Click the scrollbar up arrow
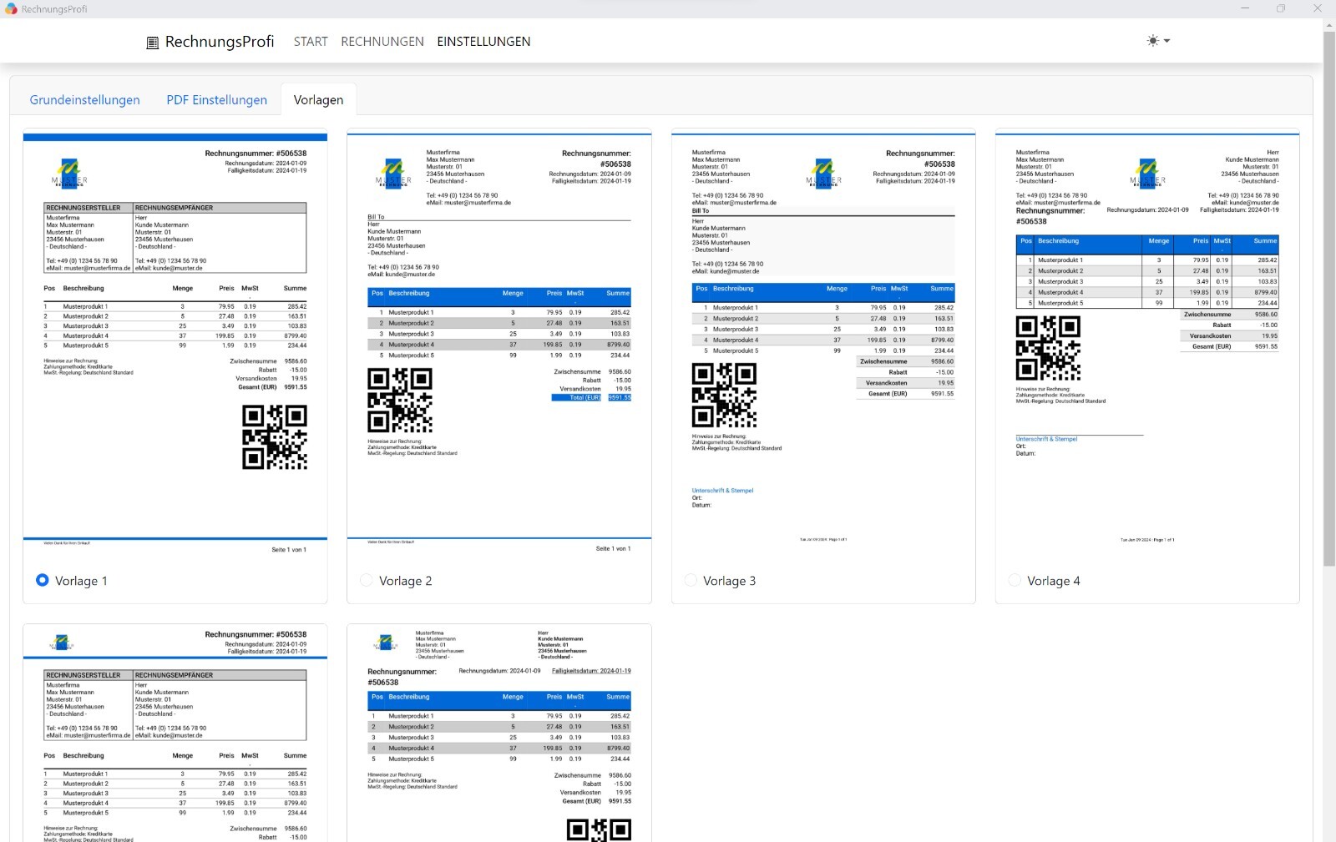 tap(1328, 26)
